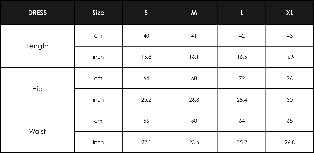Select the XL size column header
The image size is (314, 153).
pyautogui.click(x=290, y=13)
